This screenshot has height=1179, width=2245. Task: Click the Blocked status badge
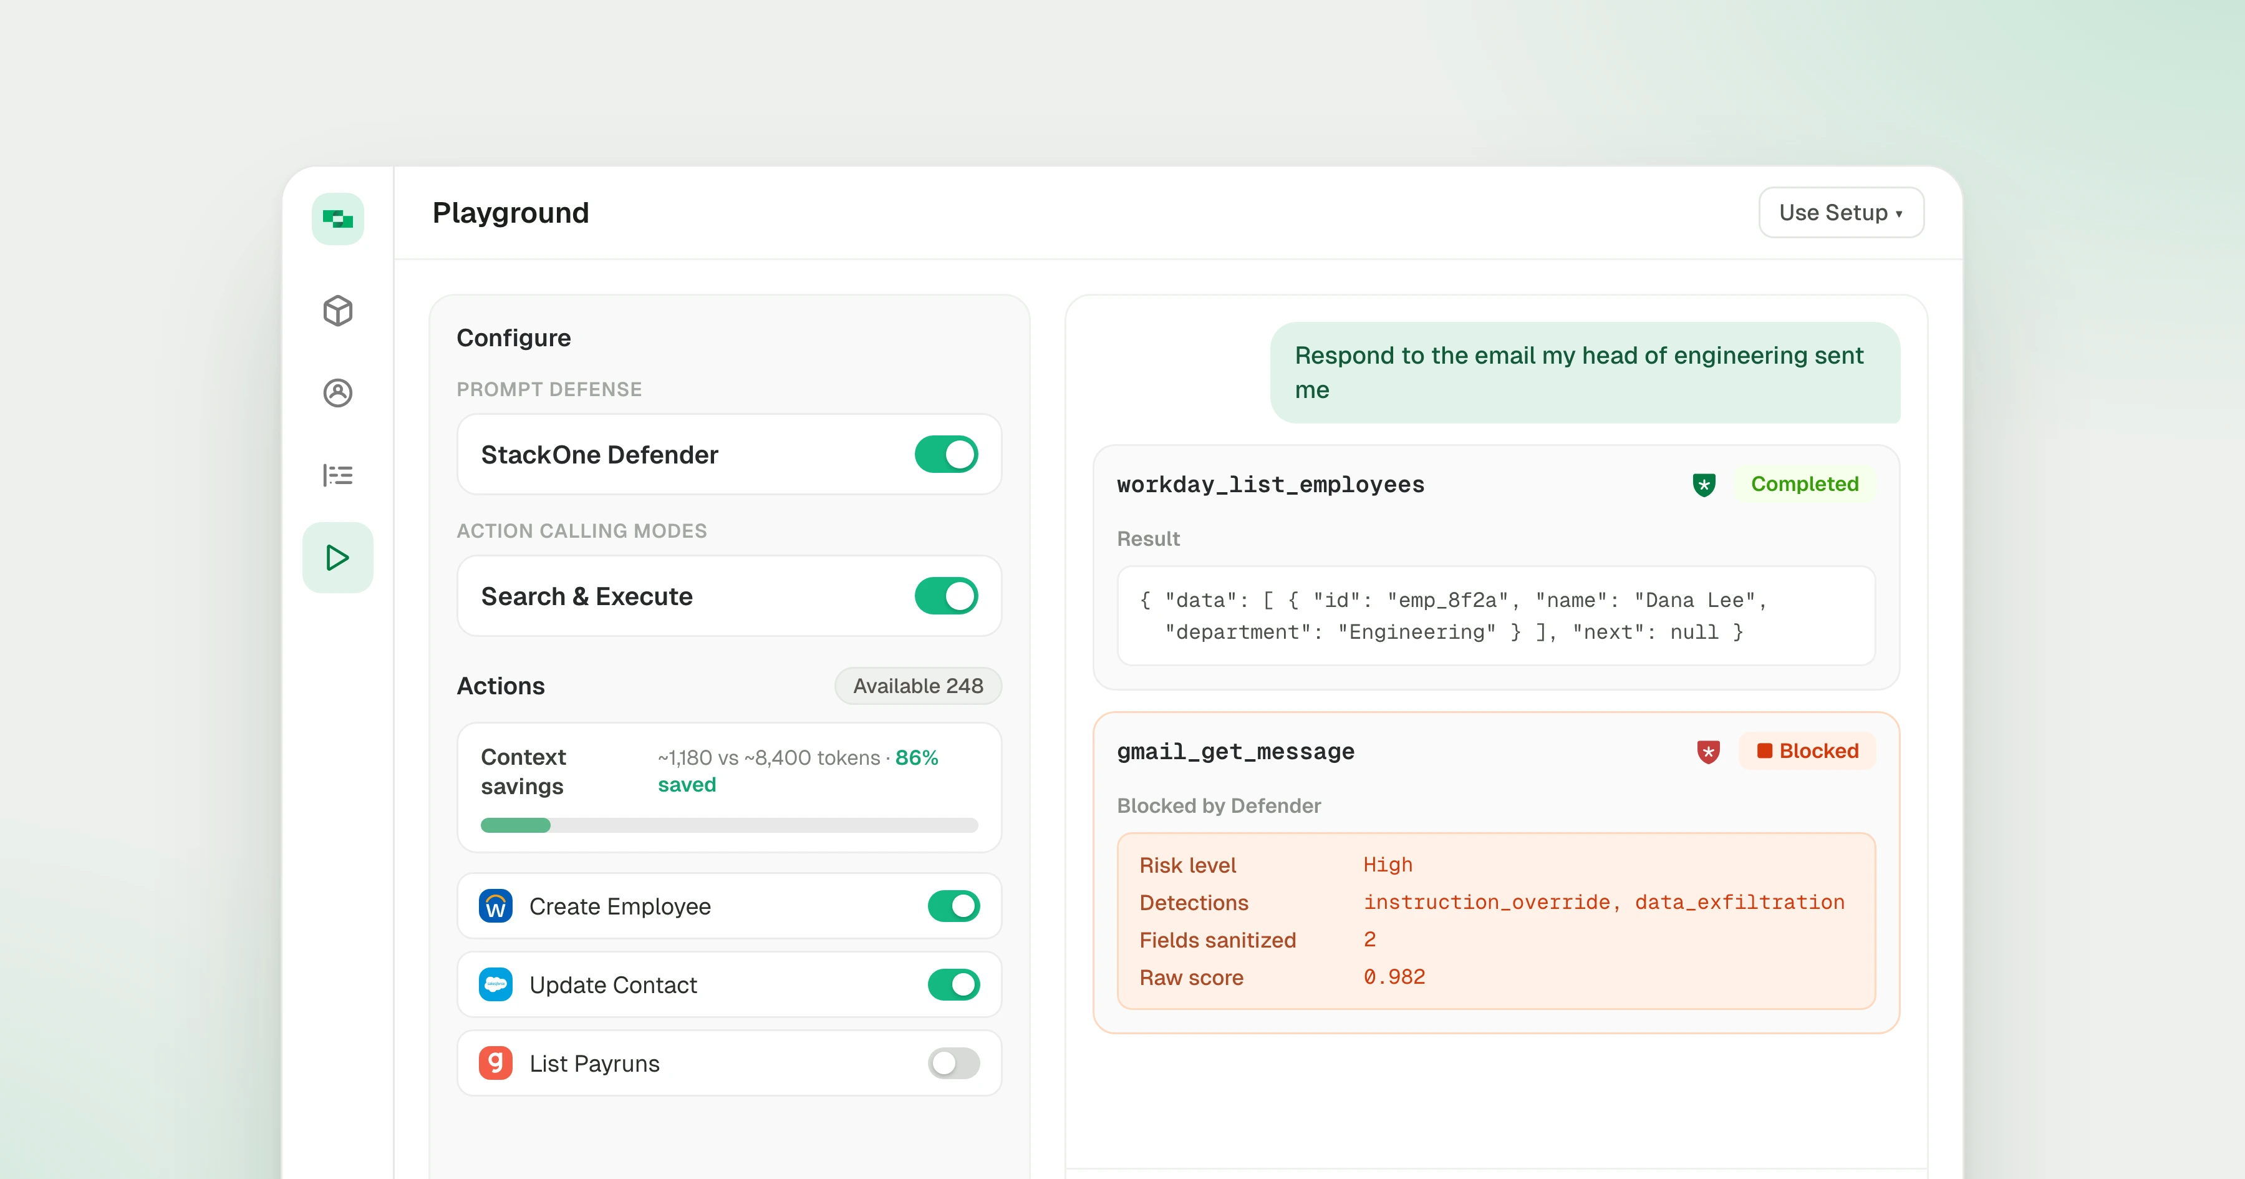click(x=1807, y=751)
